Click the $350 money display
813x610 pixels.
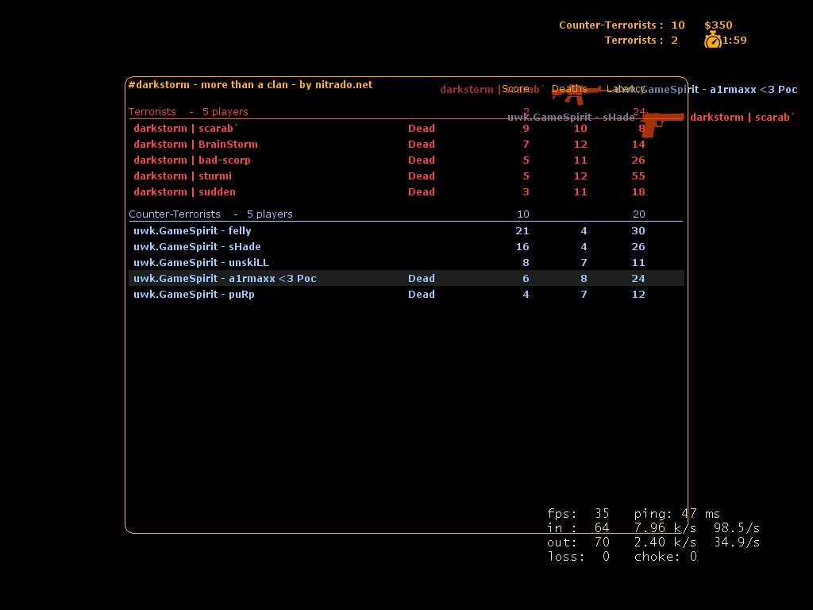[x=718, y=25]
